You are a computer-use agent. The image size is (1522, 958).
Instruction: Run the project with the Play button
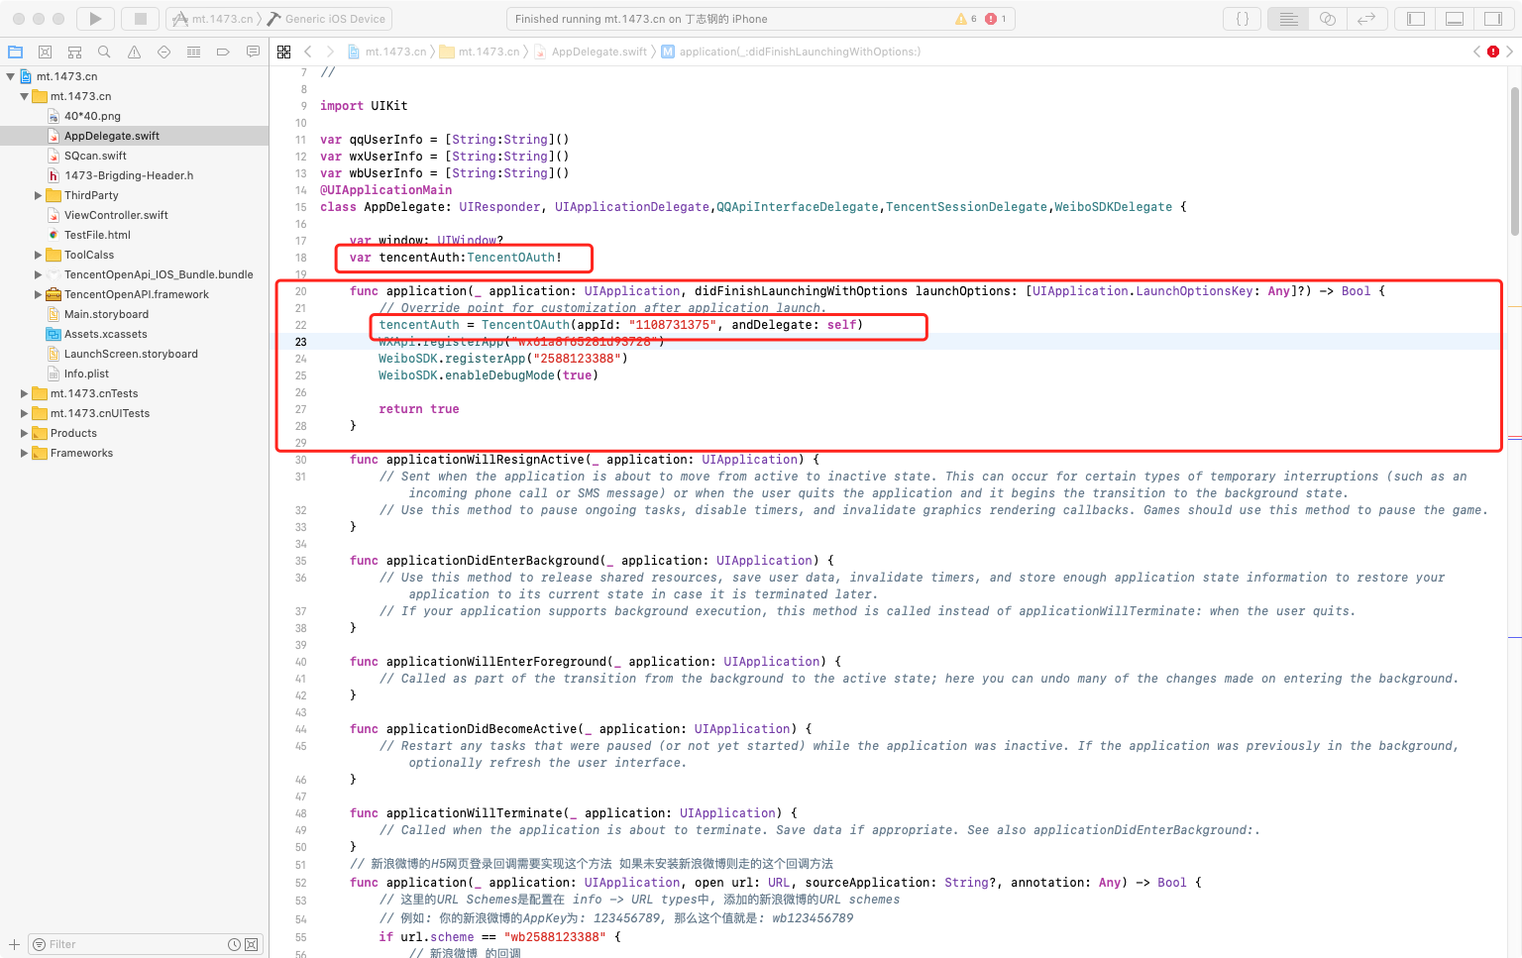95,19
